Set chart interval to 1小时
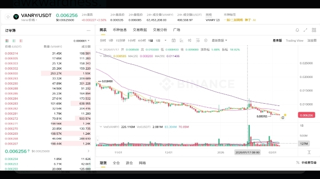This screenshot has height=179, width=320. tap(132, 40)
